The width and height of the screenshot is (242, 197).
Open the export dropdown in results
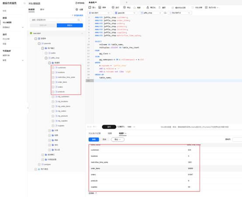tap(118, 139)
